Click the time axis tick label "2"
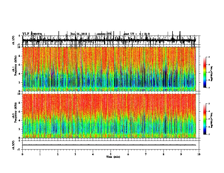This screenshot has width=224, height=173. (58, 154)
